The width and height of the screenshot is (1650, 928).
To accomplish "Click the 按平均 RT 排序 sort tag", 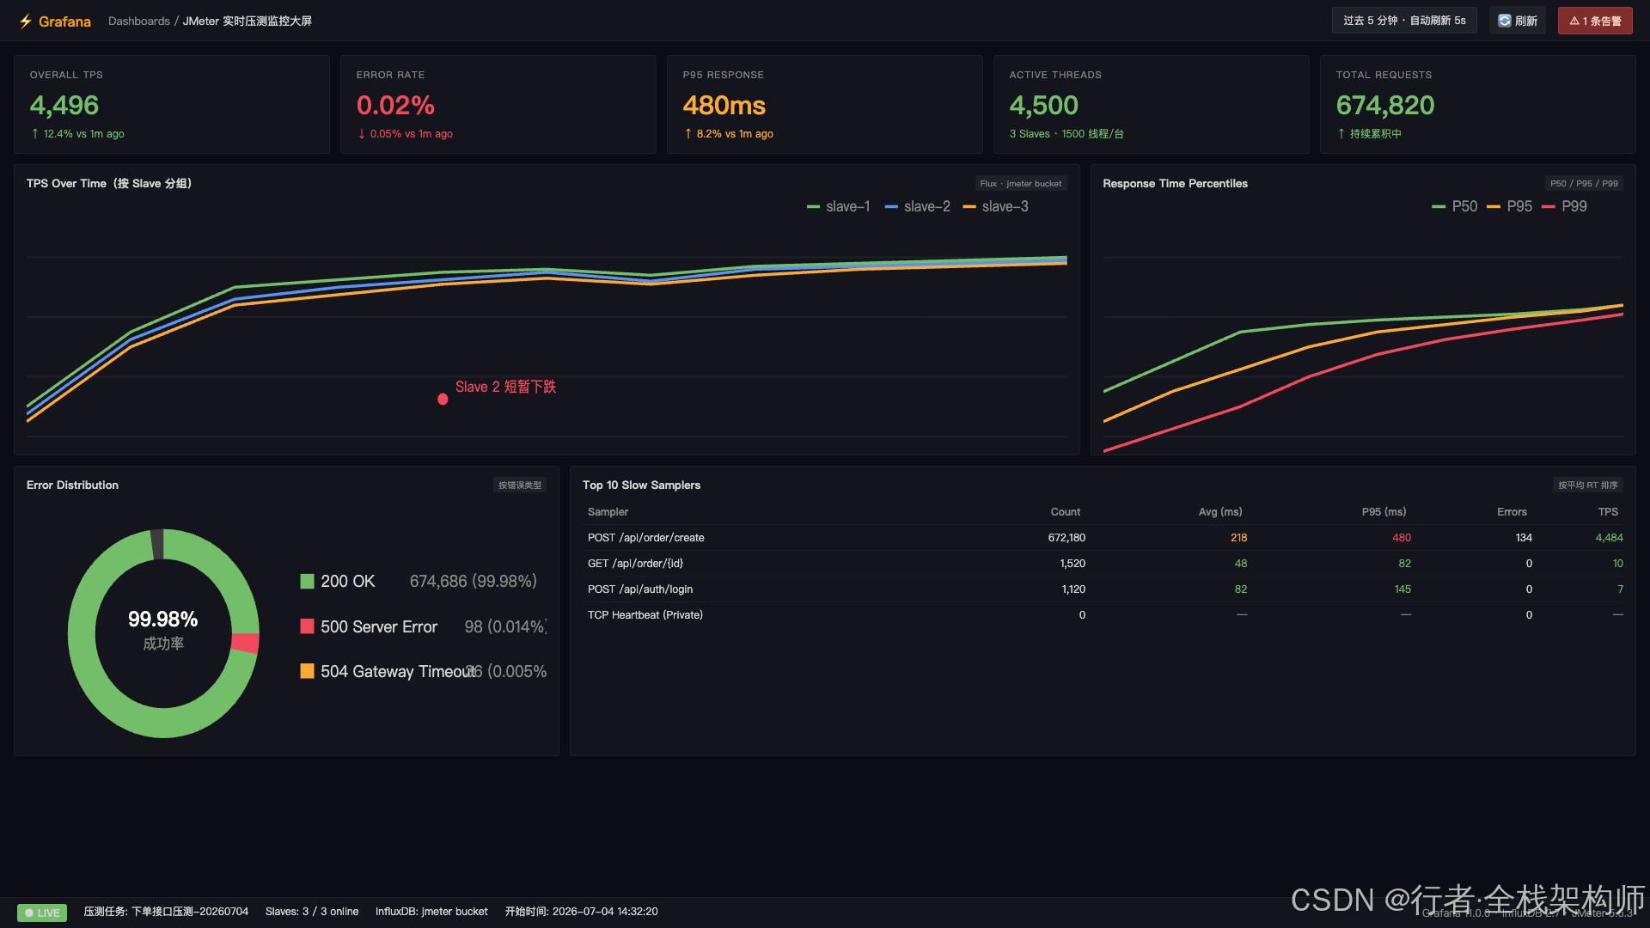I will (1588, 485).
